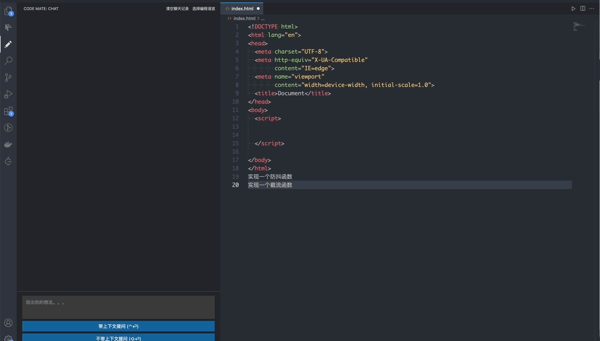Open the Code Mate pencil view
600x341 pixels.
8,44
